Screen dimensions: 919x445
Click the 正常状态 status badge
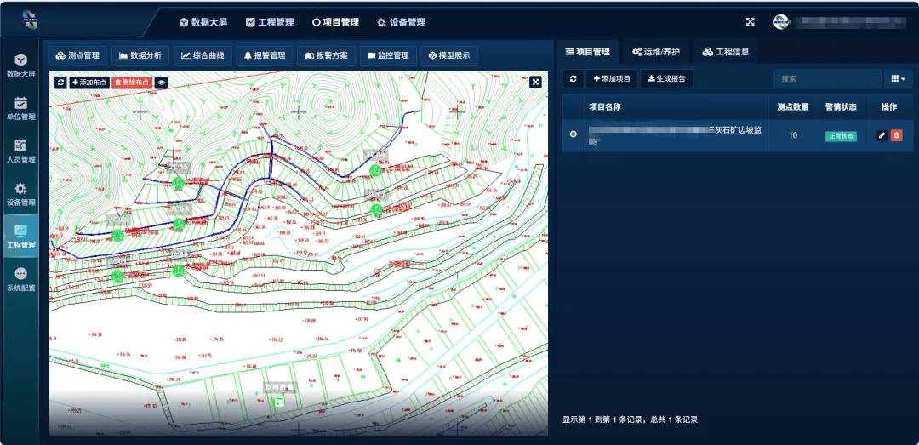[841, 136]
